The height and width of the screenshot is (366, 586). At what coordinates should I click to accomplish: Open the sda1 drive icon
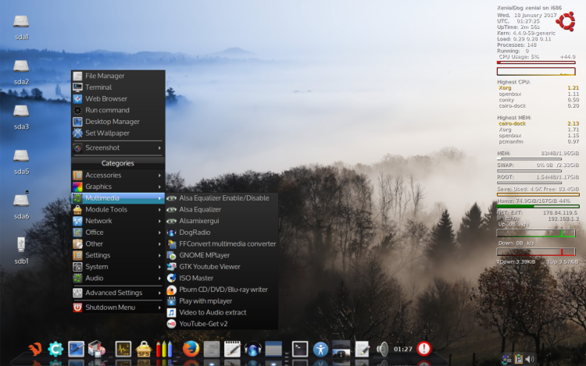[x=21, y=22]
